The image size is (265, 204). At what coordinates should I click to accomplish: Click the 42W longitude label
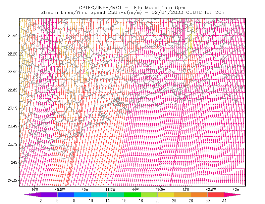tap(236, 189)
